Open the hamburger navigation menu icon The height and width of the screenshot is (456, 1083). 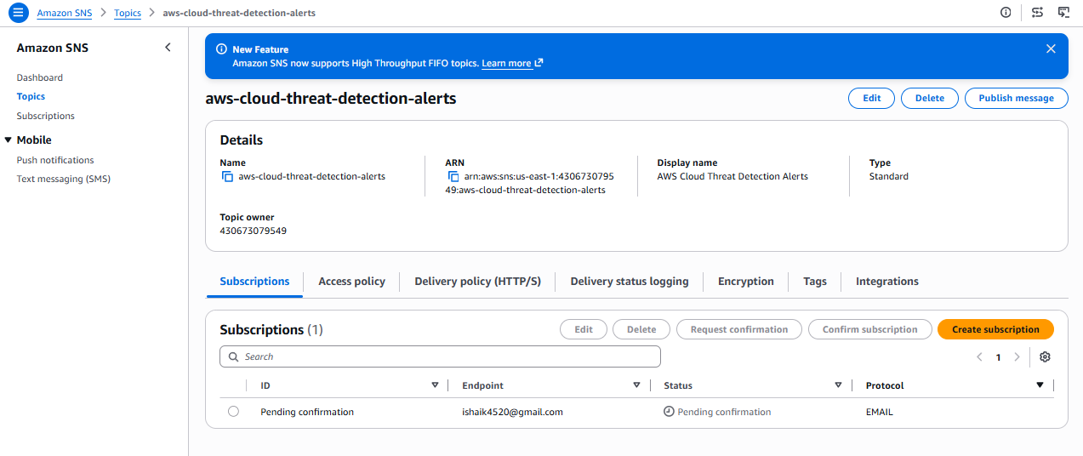click(x=19, y=13)
